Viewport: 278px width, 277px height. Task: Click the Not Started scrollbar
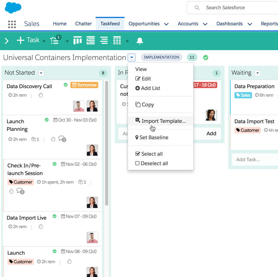pyautogui.click(x=107, y=143)
